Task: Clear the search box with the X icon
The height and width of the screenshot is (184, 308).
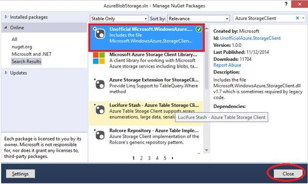Action: [298, 18]
